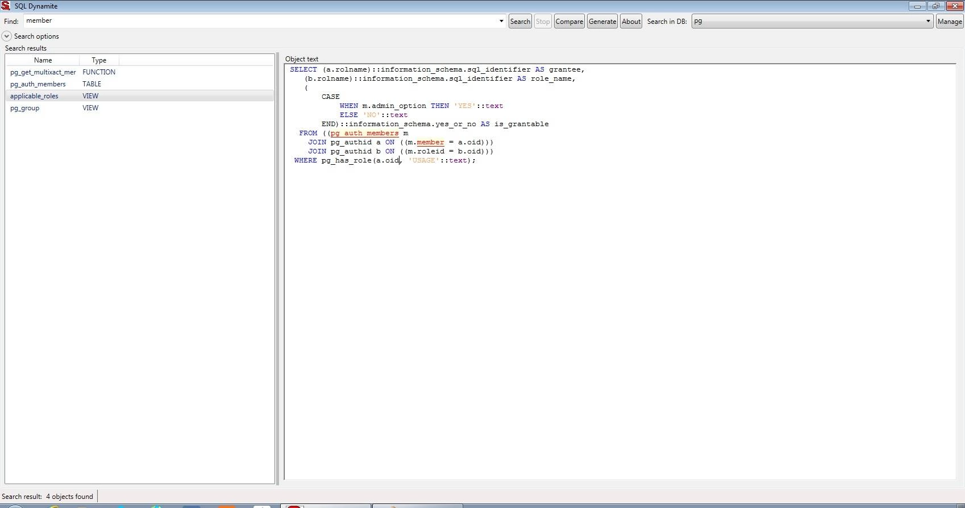Click the highlighted pg_auth_members text in SQL
Screen dimensions: 965x508
(x=364, y=133)
